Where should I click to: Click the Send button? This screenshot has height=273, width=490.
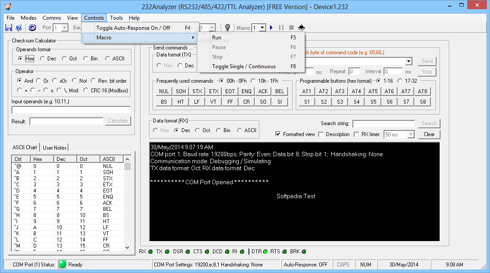pos(427,61)
